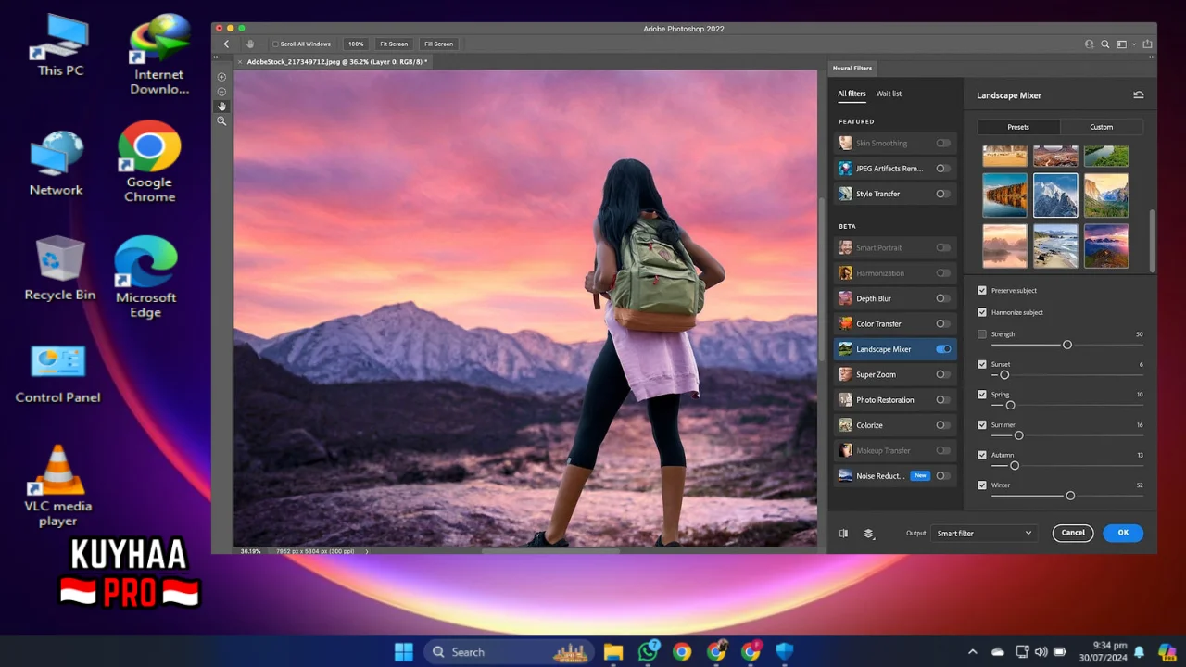Viewport: 1186px width, 667px height.
Task: Choose the snowy mountain preset thumbnail
Action: 1056,195
